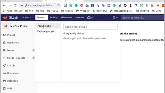Click the red circle extension icon
The image size is (165, 93).
(82, 5)
